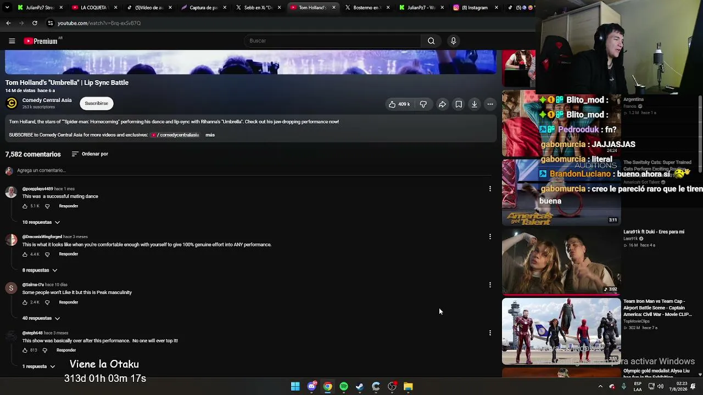Like the comment by @steph648
Viewport: 703px width, 395px height.
pos(25,350)
